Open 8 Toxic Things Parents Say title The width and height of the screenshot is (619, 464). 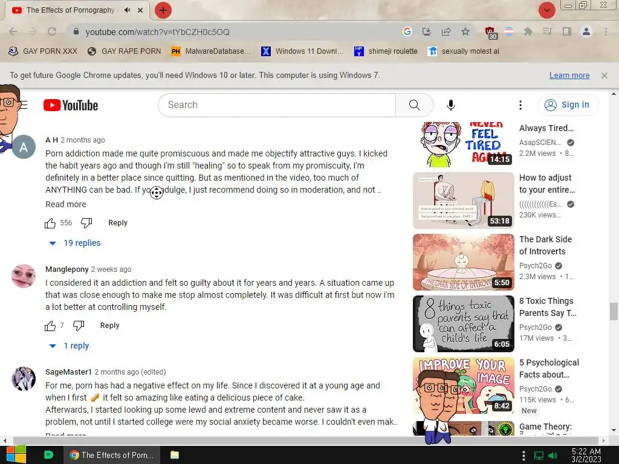548,307
